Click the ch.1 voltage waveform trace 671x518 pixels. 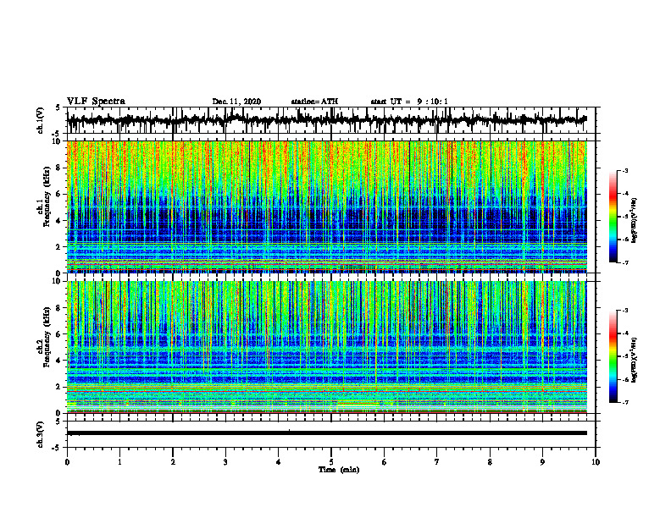(327, 120)
